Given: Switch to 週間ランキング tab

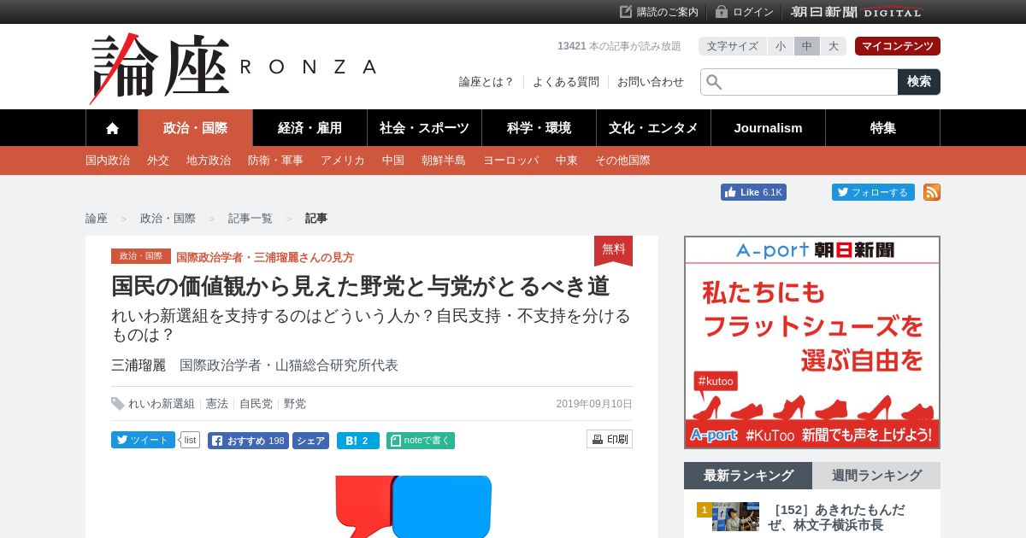Looking at the screenshot, I should coord(876,476).
